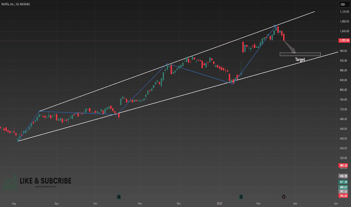The height and width of the screenshot is (207, 351).
Task: Select the Target text annotation
Action: [300, 59]
